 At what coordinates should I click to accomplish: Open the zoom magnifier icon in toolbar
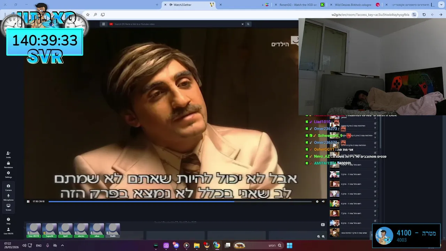pyautogui.click(x=95, y=15)
